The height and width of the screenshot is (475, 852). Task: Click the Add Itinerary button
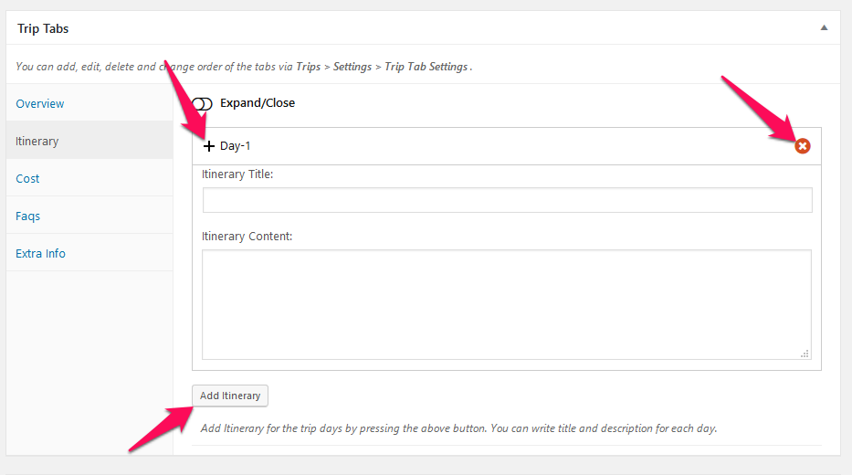[x=230, y=396]
